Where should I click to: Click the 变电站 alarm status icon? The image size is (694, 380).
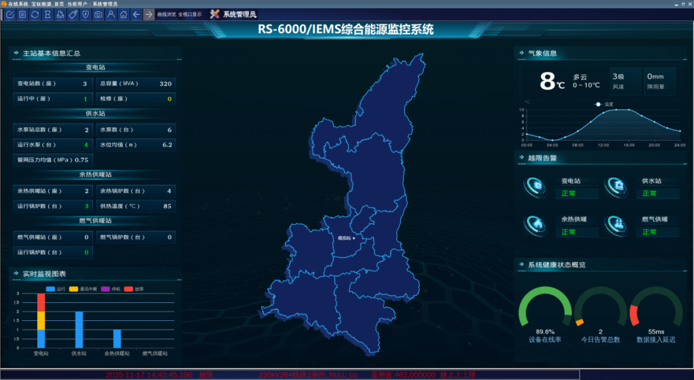pos(535,187)
